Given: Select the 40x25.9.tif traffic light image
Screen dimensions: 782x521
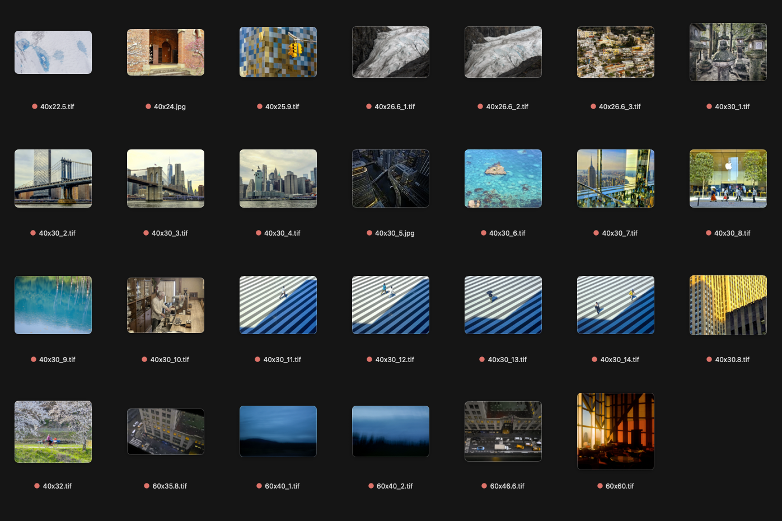Looking at the screenshot, I should click(278, 52).
